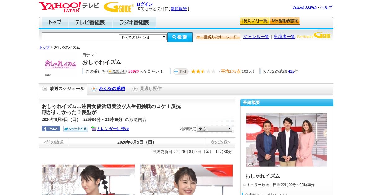
Task: Click the star rating display
Action: pos(203,71)
